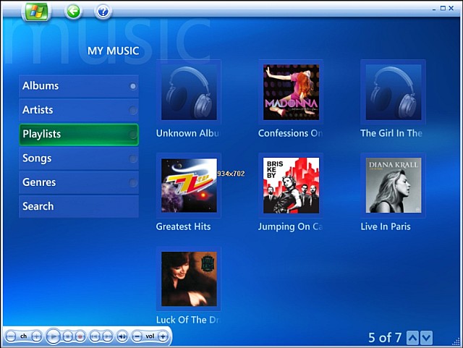Image resolution: width=463 pixels, height=348 pixels.
Task: Skip to the previous track
Action: 95,336
